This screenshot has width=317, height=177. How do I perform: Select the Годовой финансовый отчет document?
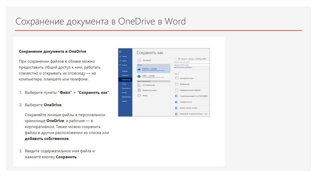tap(191, 96)
